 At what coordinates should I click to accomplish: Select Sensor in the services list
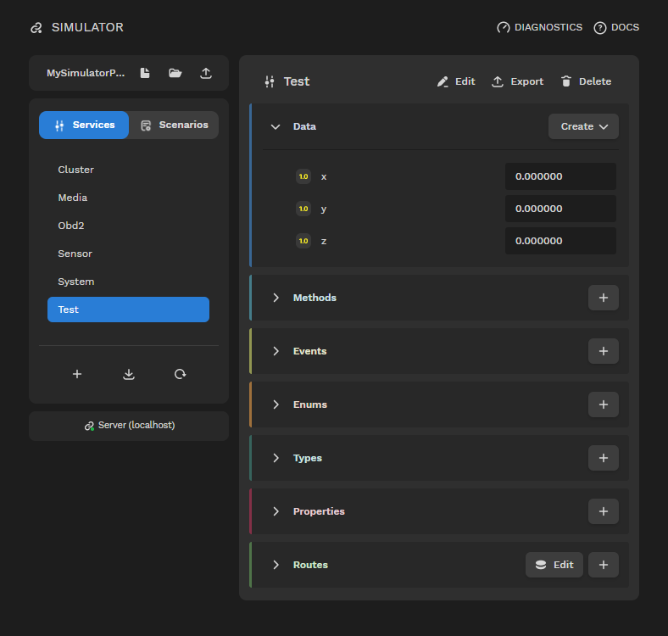tap(75, 254)
